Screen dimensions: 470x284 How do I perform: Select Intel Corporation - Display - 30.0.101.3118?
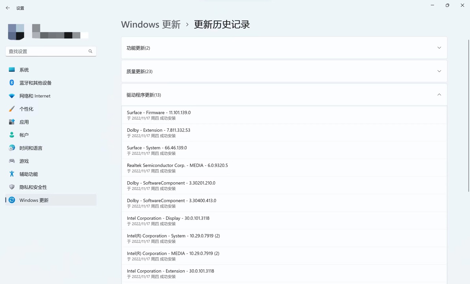284,220
